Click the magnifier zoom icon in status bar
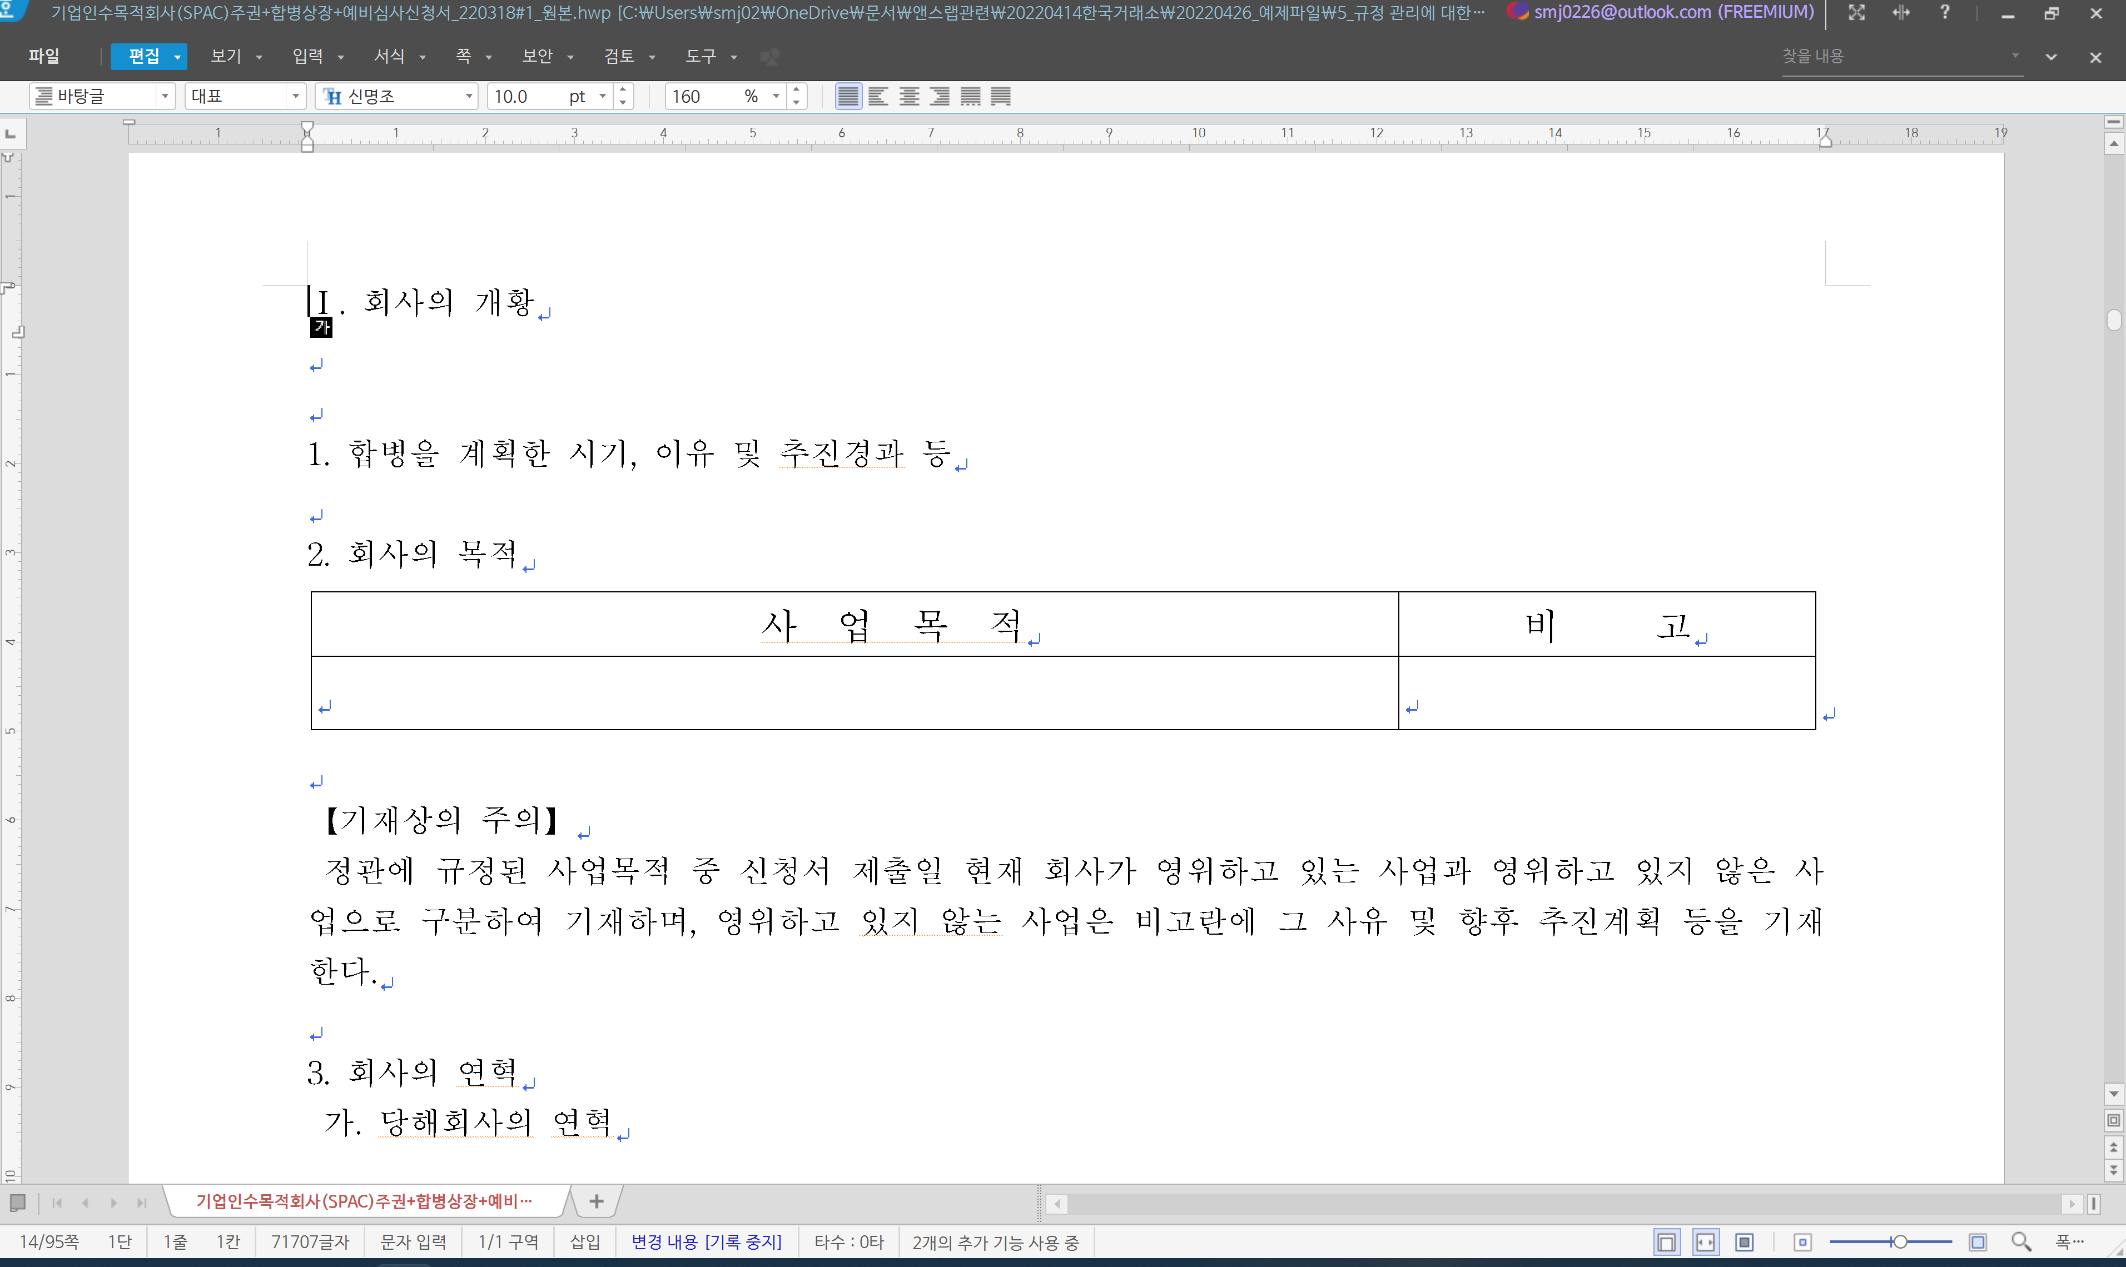The image size is (2126, 1267). (2020, 1241)
